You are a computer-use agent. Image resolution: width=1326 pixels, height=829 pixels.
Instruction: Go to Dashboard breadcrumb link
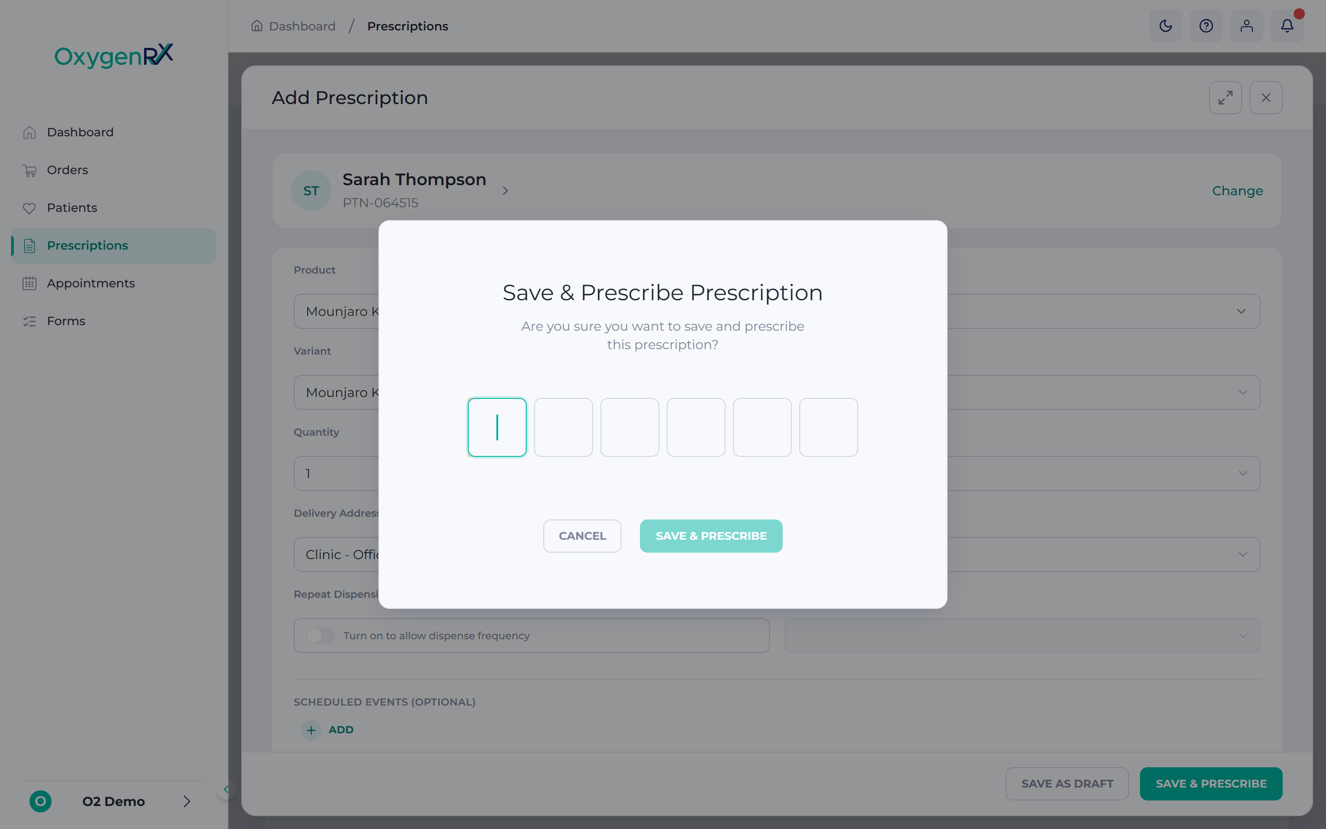(302, 26)
